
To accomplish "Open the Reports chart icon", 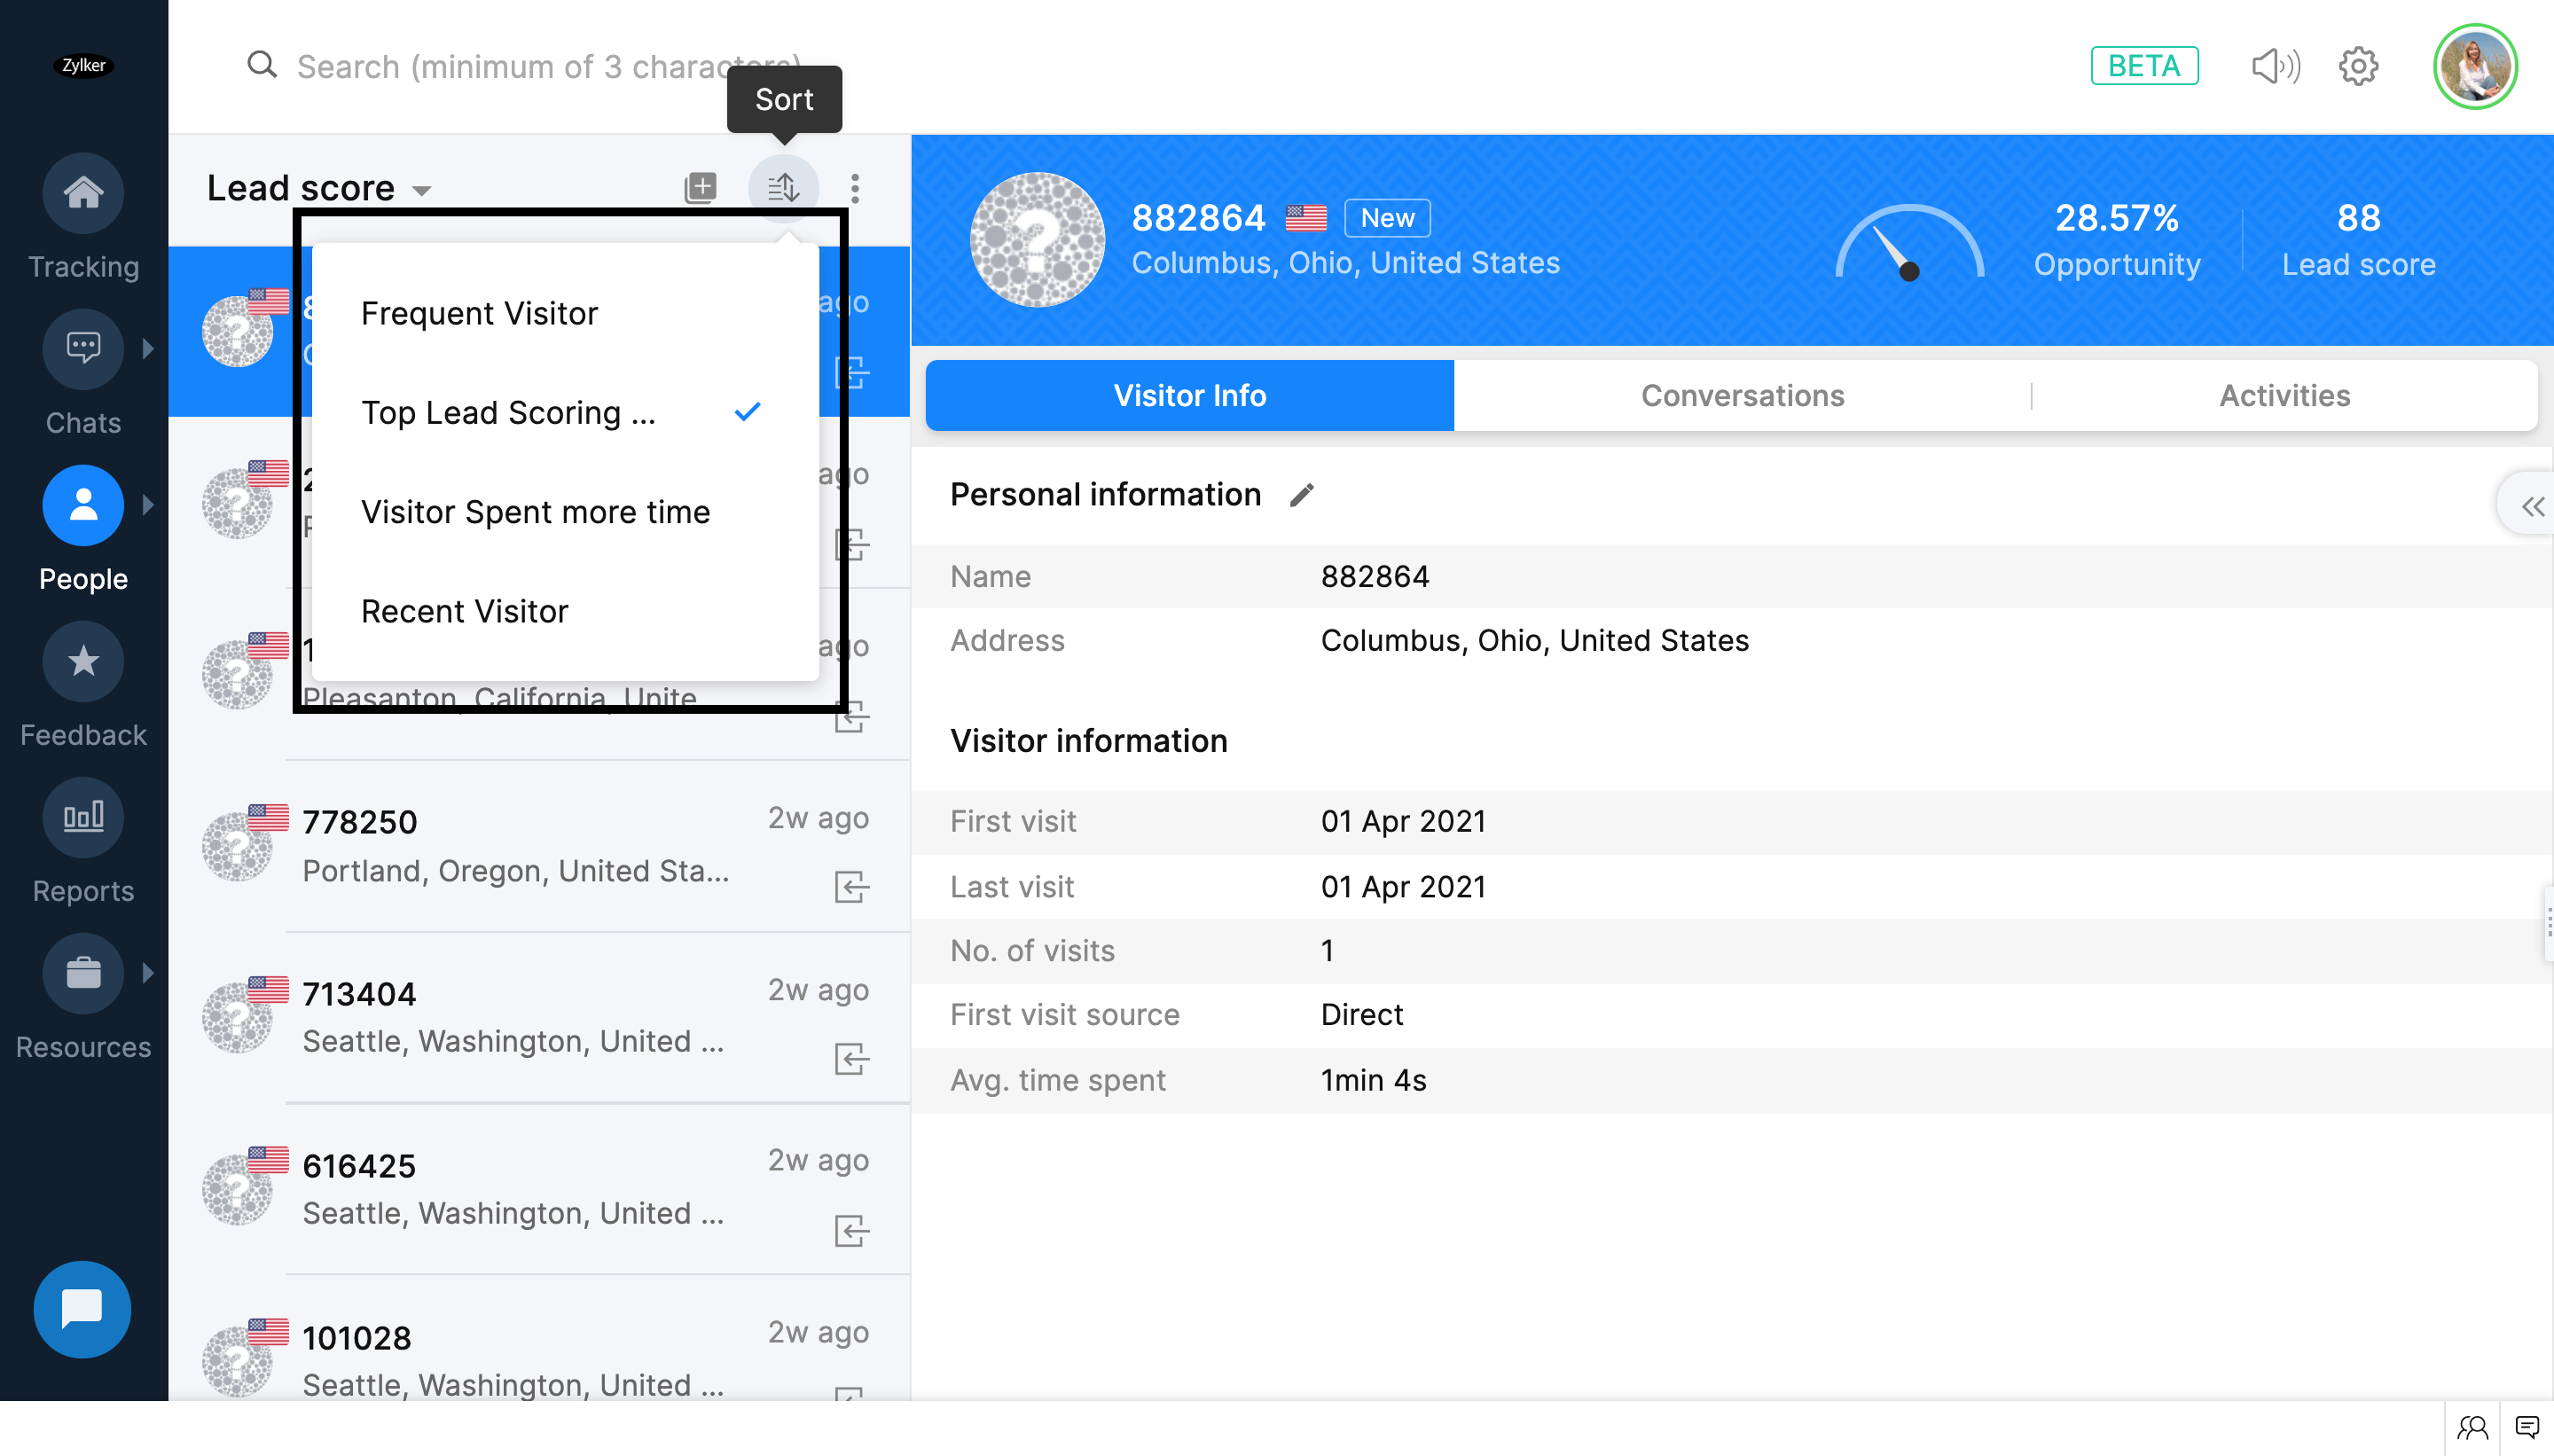I will coord(83,817).
